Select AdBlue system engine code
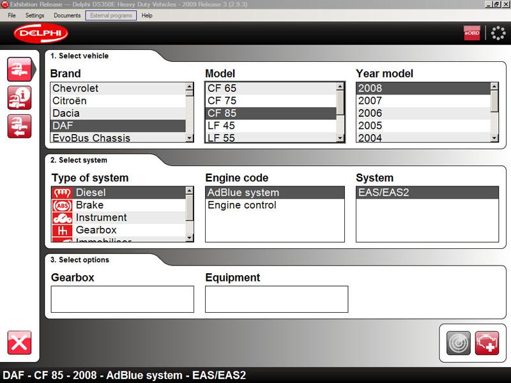 (x=275, y=193)
